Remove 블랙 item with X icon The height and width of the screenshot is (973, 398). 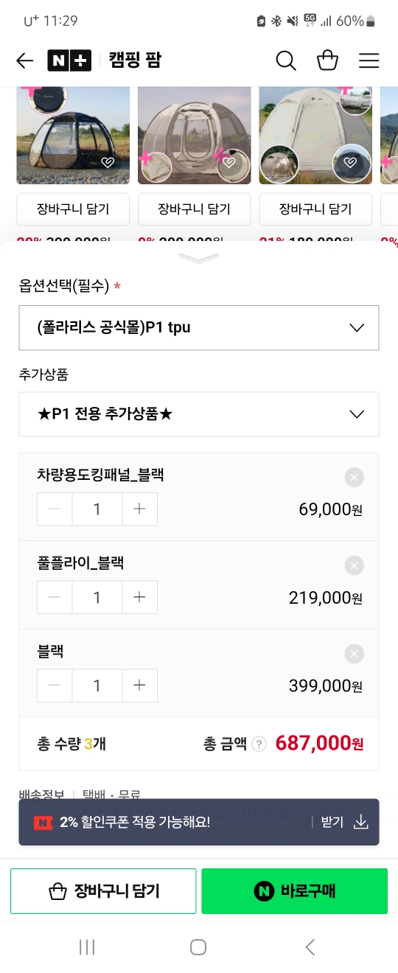(355, 655)
